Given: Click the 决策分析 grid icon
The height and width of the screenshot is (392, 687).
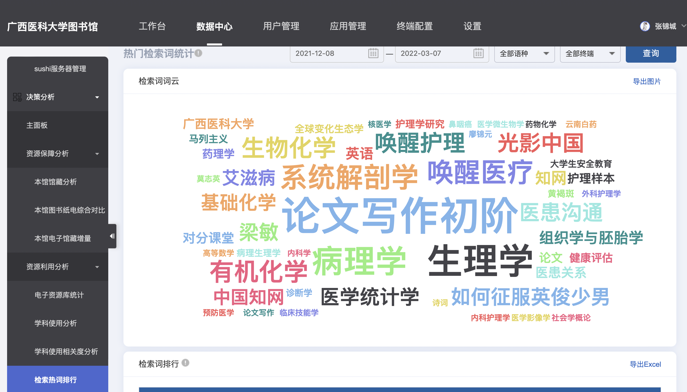Looking at the screenshot, I should (x=17, y=97).
